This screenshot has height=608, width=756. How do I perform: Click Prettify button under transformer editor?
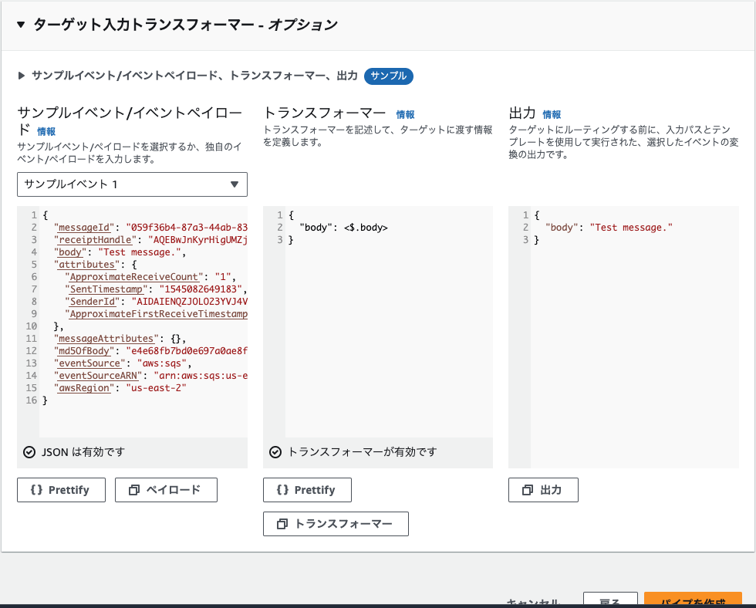(307, 490)
